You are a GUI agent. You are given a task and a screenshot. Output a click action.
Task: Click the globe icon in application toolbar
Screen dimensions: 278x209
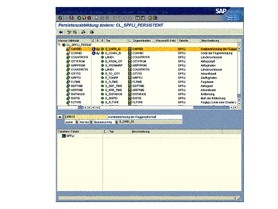coord(92,32)
